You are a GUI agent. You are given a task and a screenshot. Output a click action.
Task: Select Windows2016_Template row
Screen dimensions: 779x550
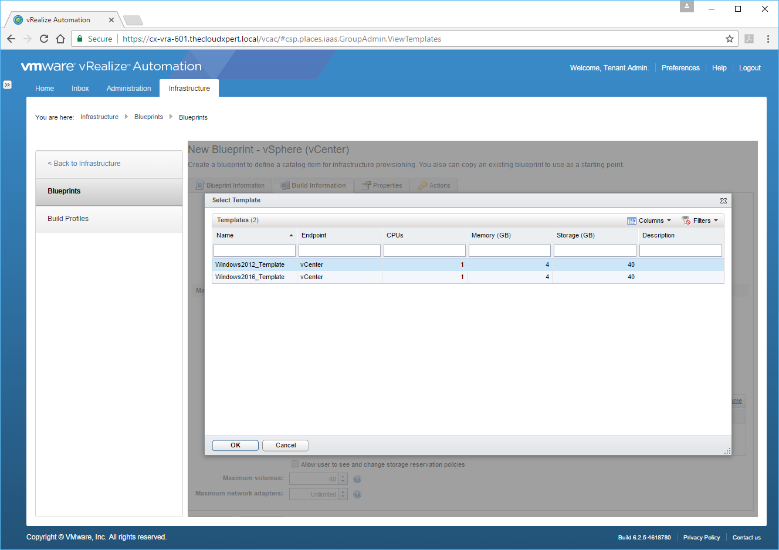pos(250,277)
